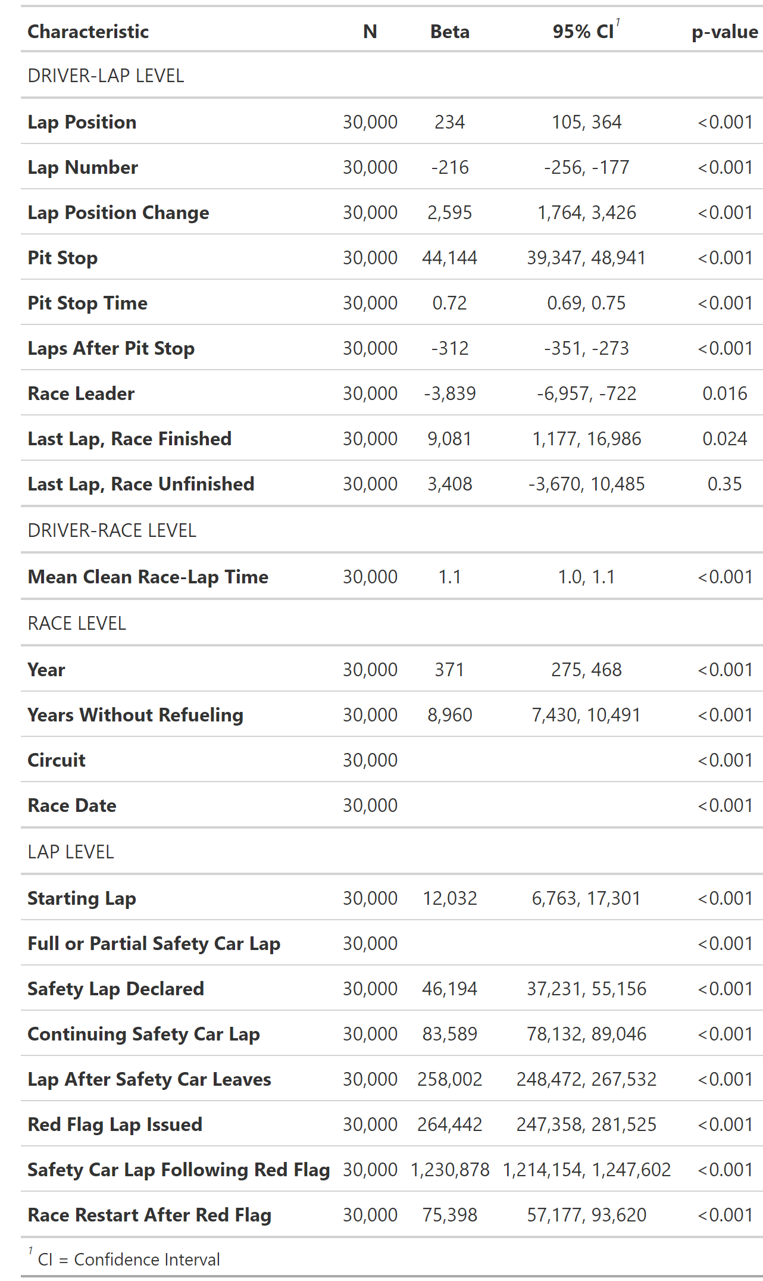Click the 95% CI column header

pyautogui.click(x=583, y=32)
